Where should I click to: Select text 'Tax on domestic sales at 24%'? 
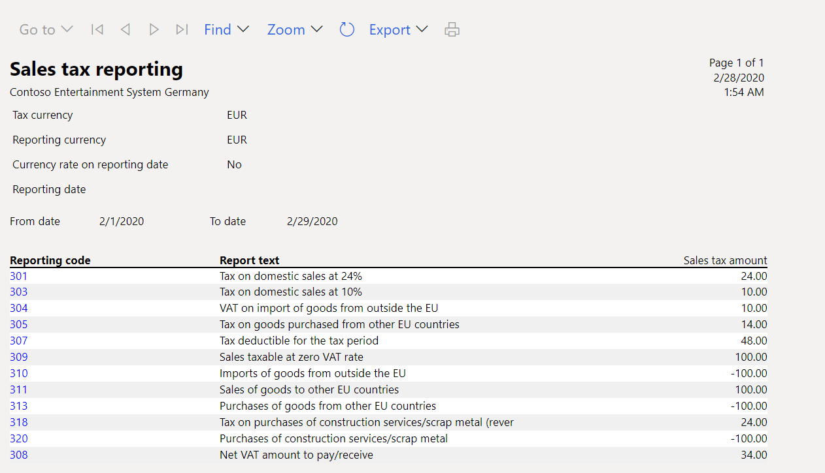click(x=291, y=276)
